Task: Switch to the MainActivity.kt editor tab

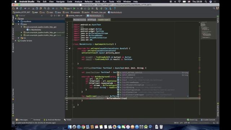Action: pyautogui.click(x=95, y=16)
